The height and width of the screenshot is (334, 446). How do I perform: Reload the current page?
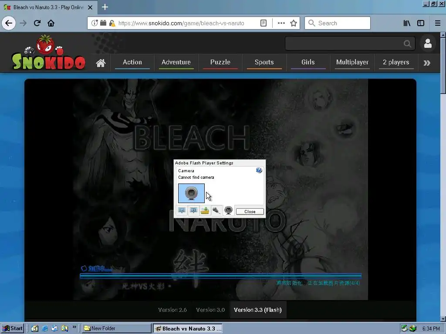pos(37,23)
